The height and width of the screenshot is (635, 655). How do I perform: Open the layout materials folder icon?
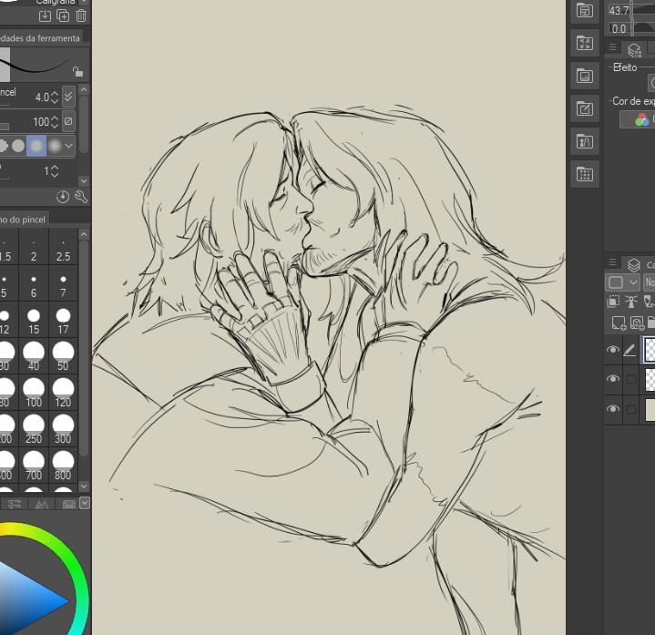point(585,11)
